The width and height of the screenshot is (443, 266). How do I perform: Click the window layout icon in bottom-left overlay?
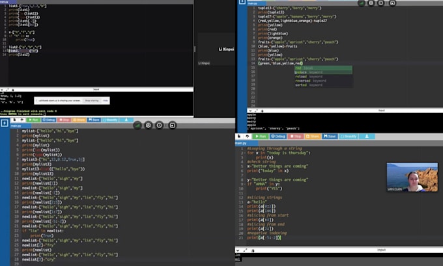[x=173, y=126]
